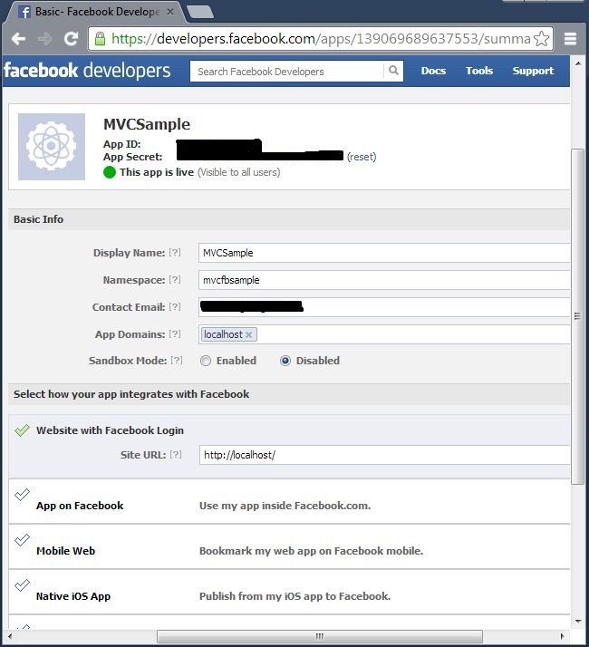589x647 pixels.
Task: Click the 'This app is live' text
Action: point(157,172)
